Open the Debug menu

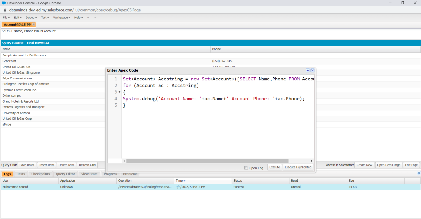[31, 18]
